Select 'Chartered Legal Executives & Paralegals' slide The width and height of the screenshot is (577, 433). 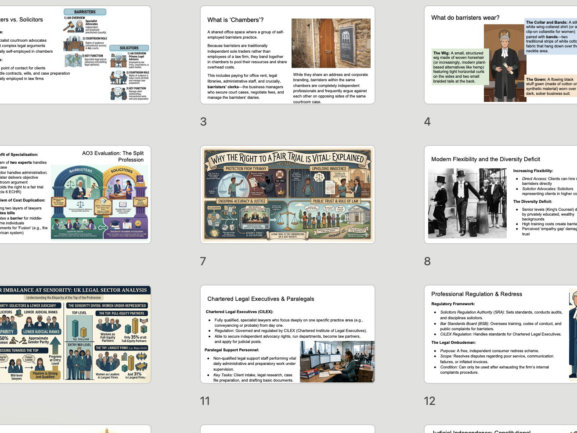(288, 334)
